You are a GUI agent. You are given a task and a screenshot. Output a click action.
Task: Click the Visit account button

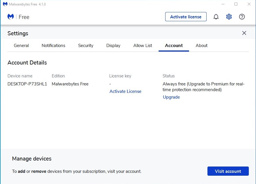coord(228,171)
